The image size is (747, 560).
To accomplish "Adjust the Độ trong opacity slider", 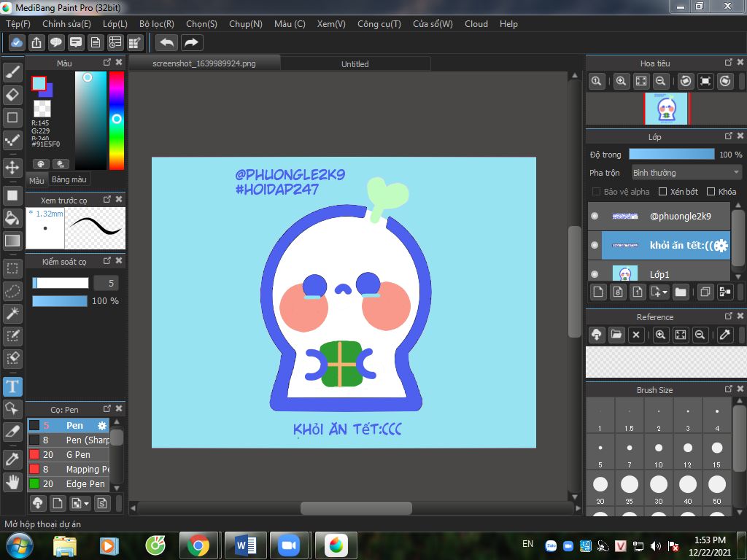I will (672, 155).
